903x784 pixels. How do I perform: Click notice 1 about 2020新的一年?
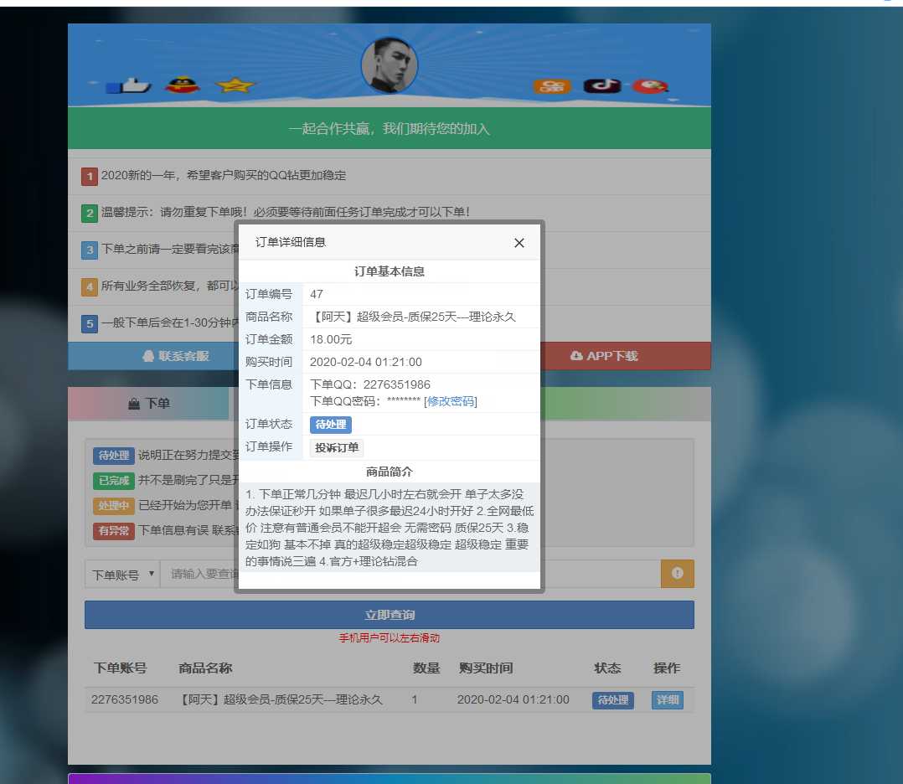pos(224,175)
